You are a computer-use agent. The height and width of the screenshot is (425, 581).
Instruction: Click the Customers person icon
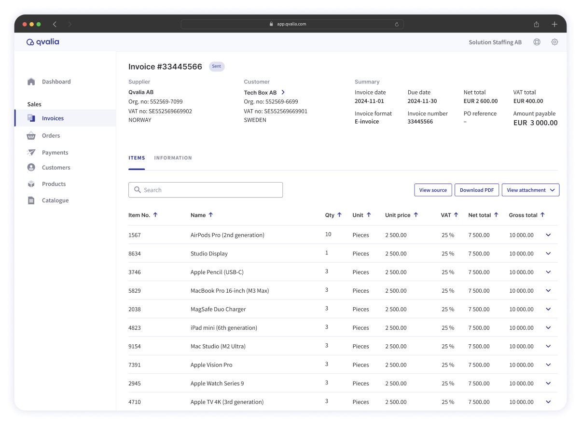coord(31,168)
